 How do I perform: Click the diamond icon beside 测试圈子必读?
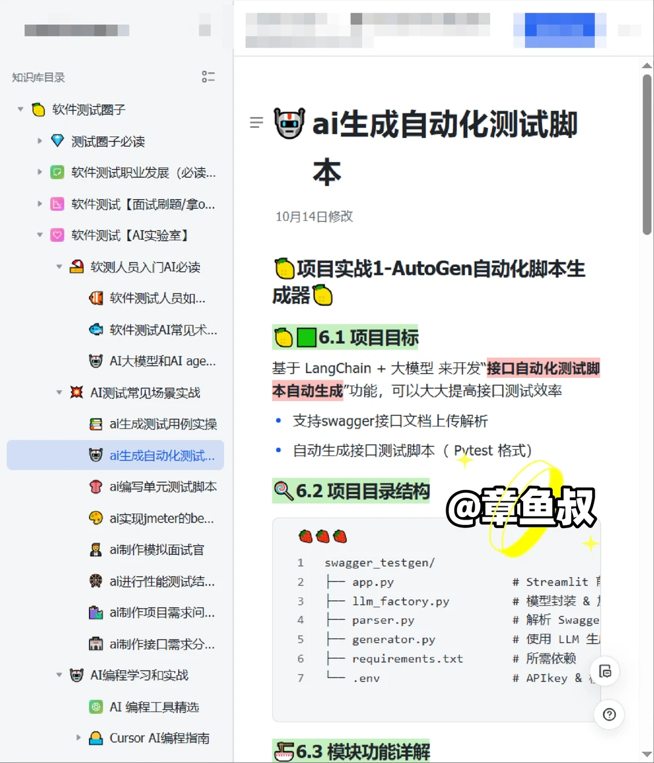click(57, 141)
